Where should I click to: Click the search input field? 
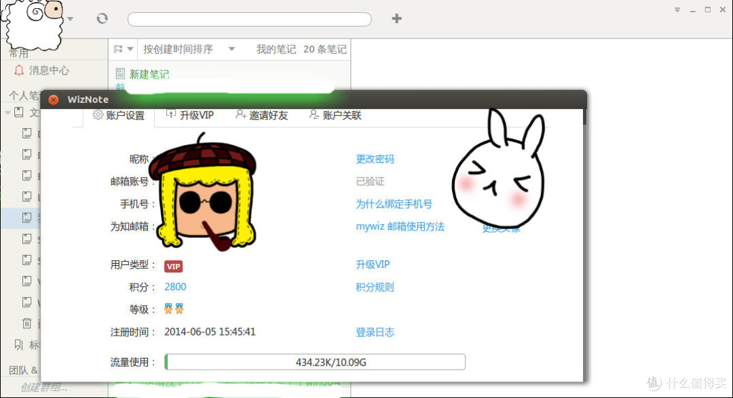pyautogui.click(x=250, y=19)
